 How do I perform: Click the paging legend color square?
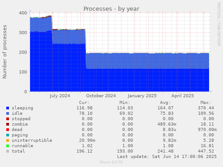(x=8, y=135)
